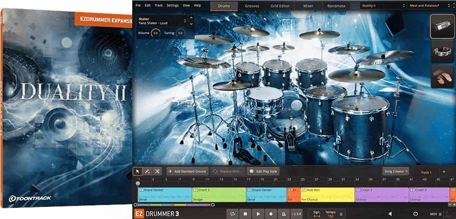Adjust the Volume knob
This screenshot has width=456, height=219.
[155, 33]
